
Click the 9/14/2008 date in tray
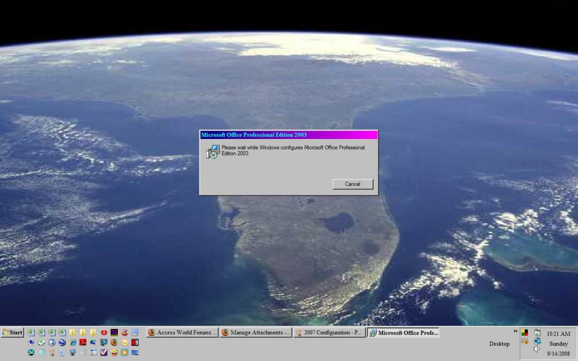click(x=558, y=353)
